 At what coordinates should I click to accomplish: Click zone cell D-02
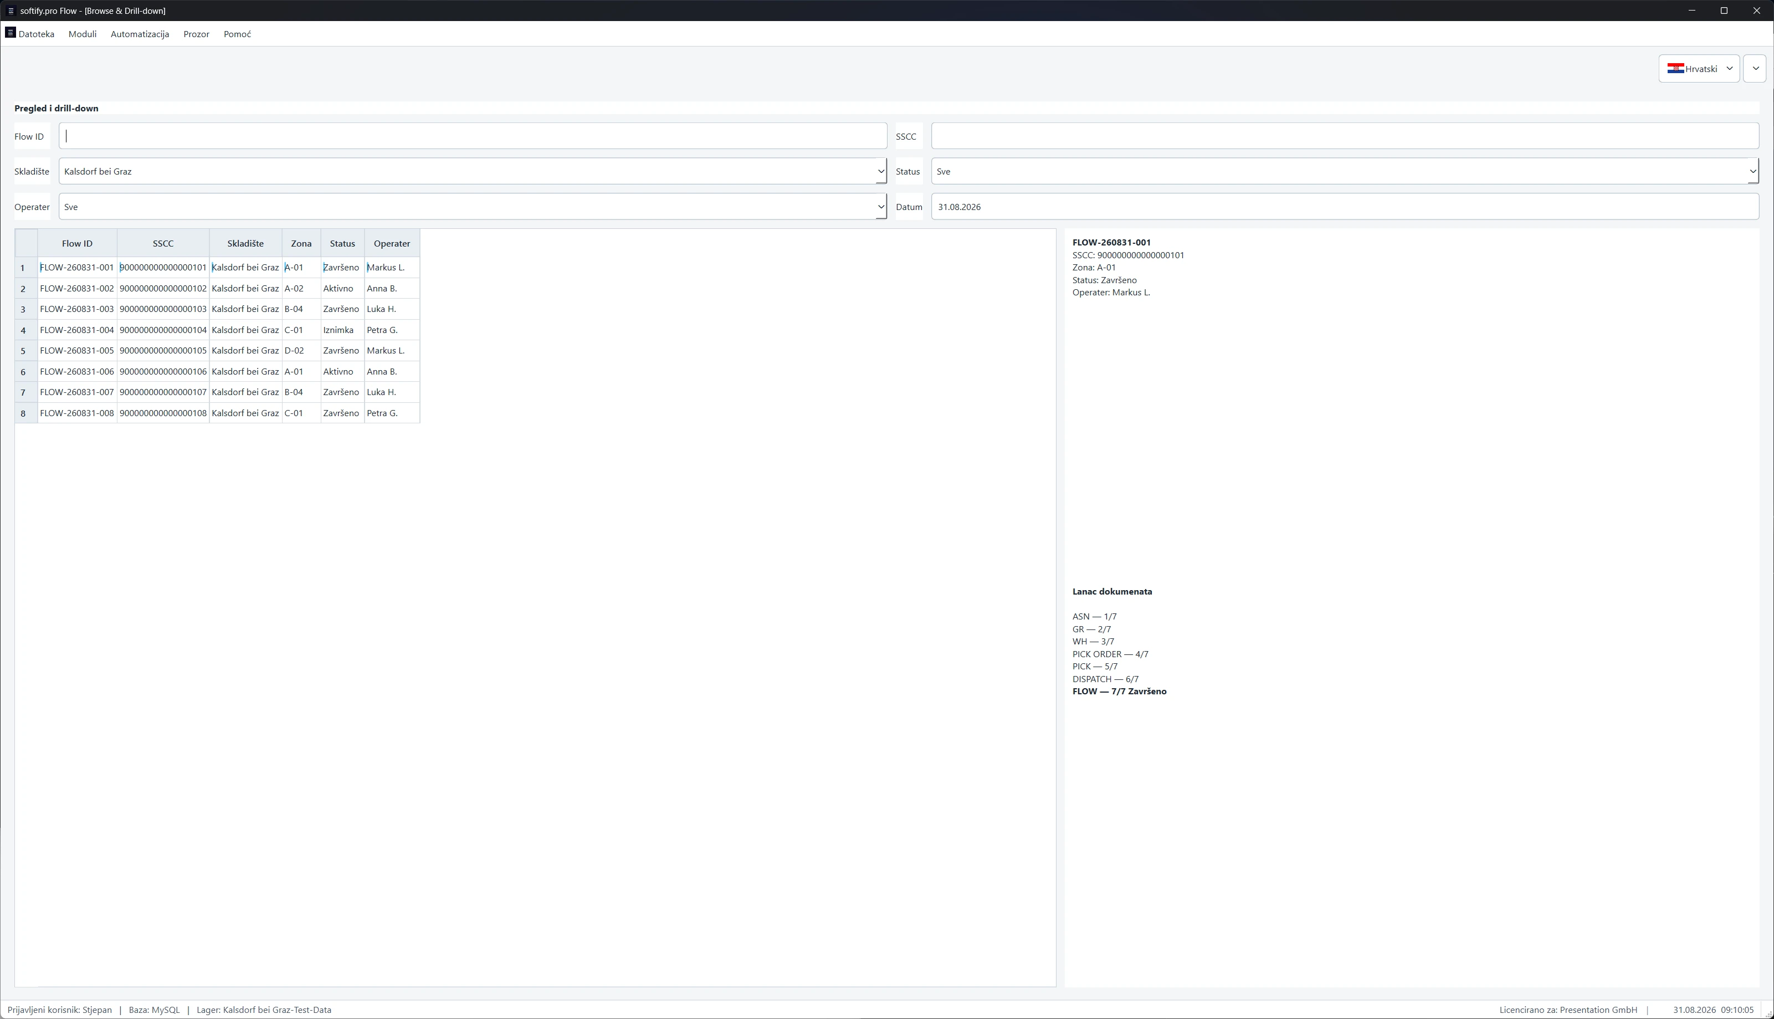coord(301,351)
